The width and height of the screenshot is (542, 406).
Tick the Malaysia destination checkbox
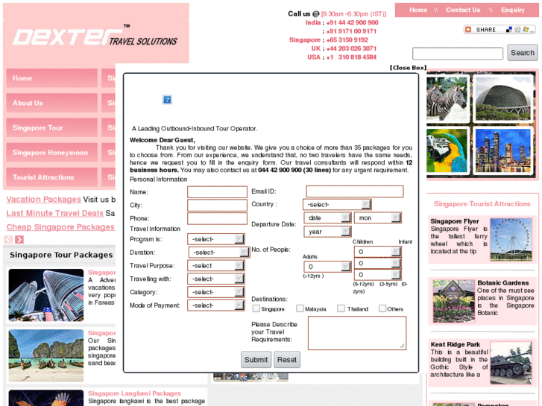point(300,308)
